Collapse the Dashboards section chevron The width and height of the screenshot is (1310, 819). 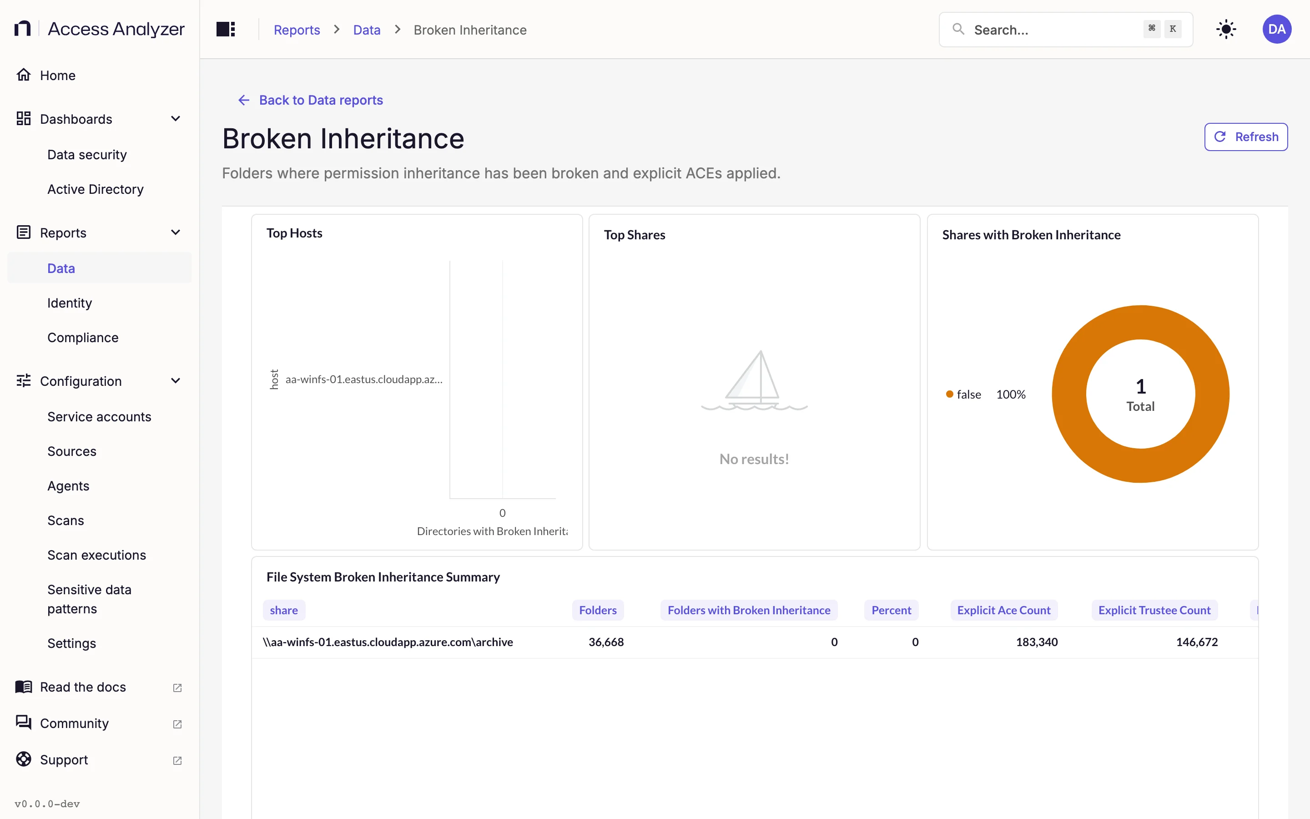pos(176,119)
